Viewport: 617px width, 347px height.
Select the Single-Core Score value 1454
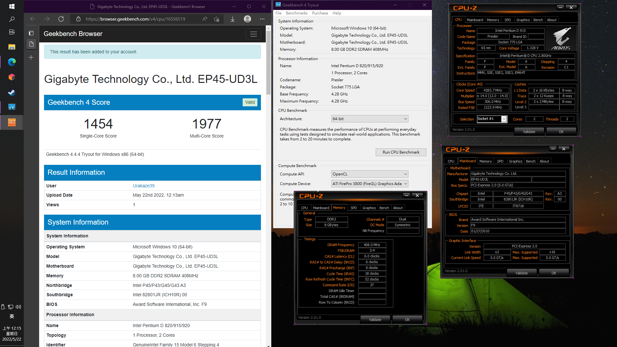pos(98,124)
